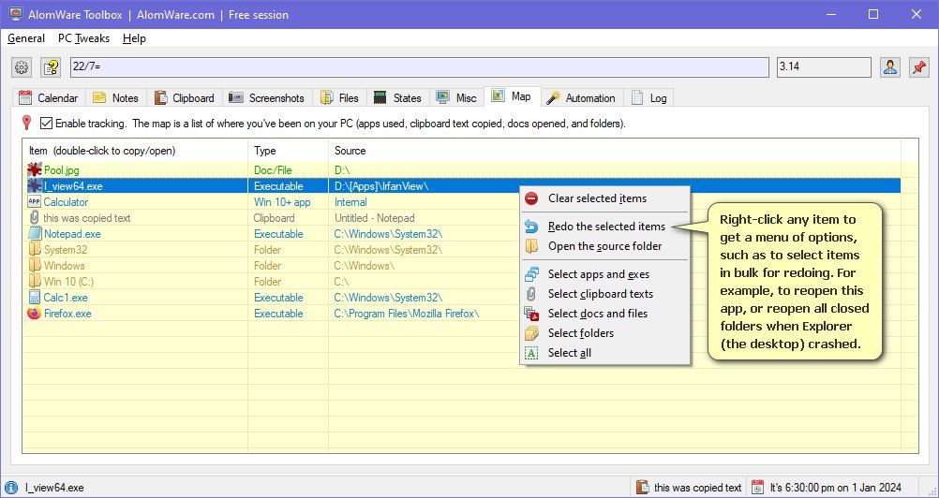The image size is (939, 498).
Task: Select Open the source folder option
Action: [x=604, y=246]
